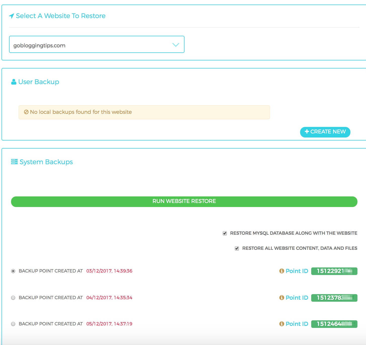This screenshot has width=366, height=345.
Task: Uncheck Restore MySQL Database along with the website
Action: coord(225,233)
